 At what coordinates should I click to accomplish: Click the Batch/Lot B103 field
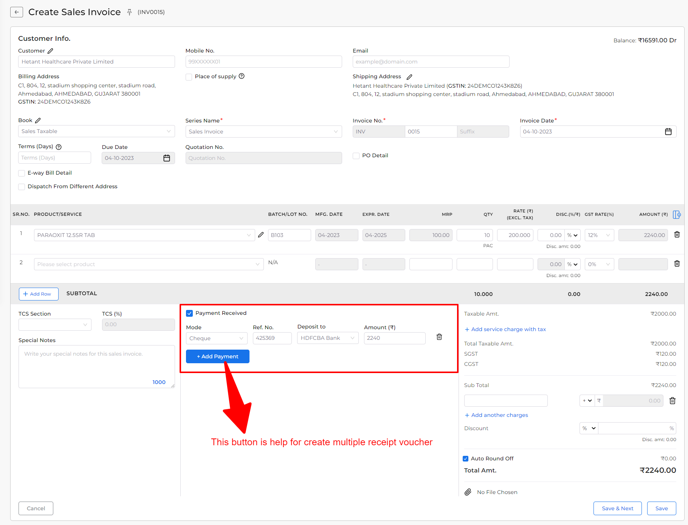click(290, 235)
